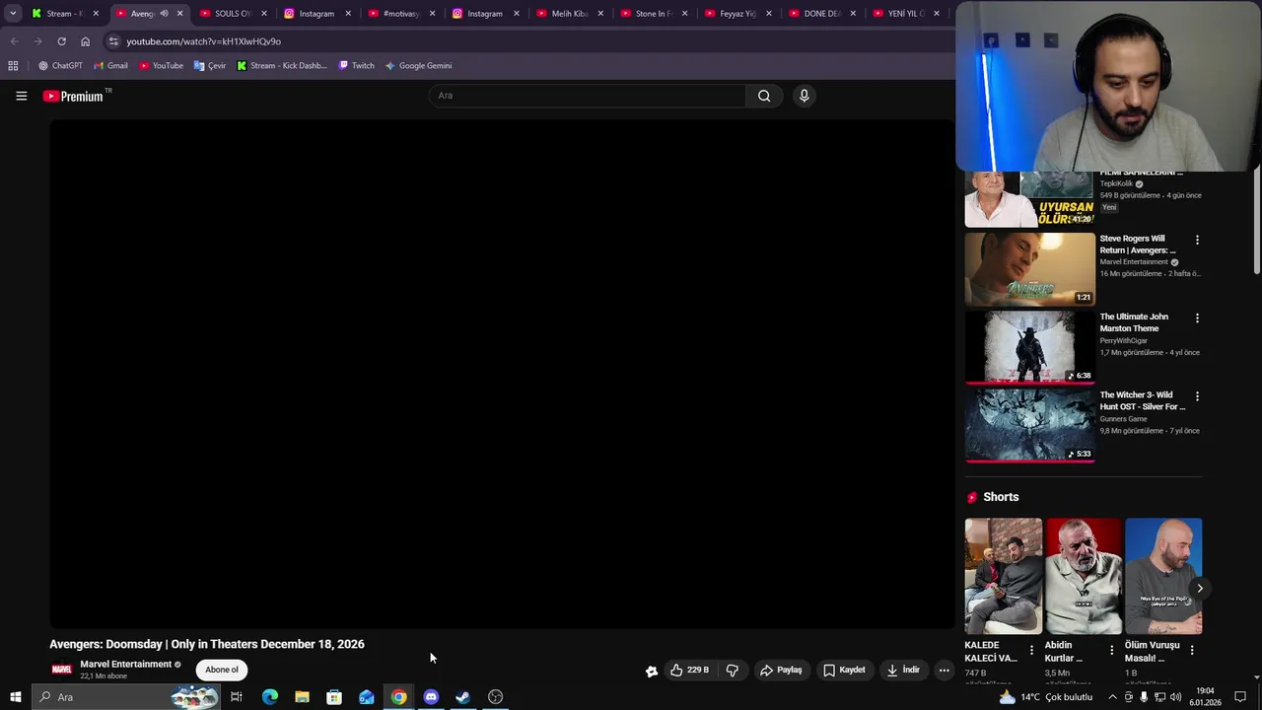
Task: Play the KALEDE KALECİ short
Action: pyautogui.click(x=1003, y=576)
